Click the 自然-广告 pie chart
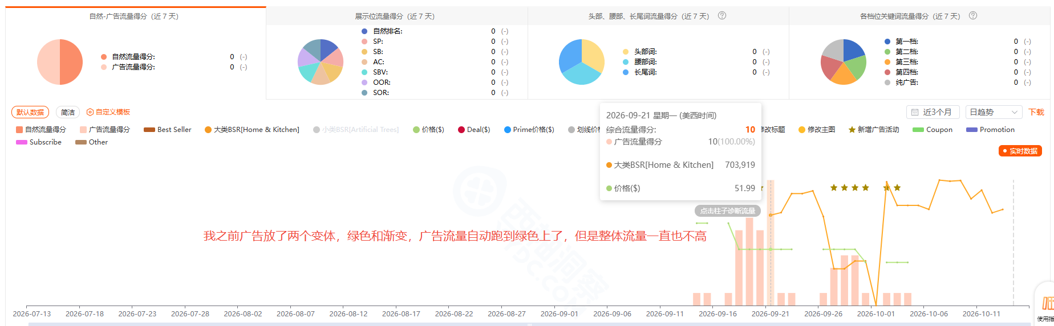1054x326 pixels. tap(60, 62)
